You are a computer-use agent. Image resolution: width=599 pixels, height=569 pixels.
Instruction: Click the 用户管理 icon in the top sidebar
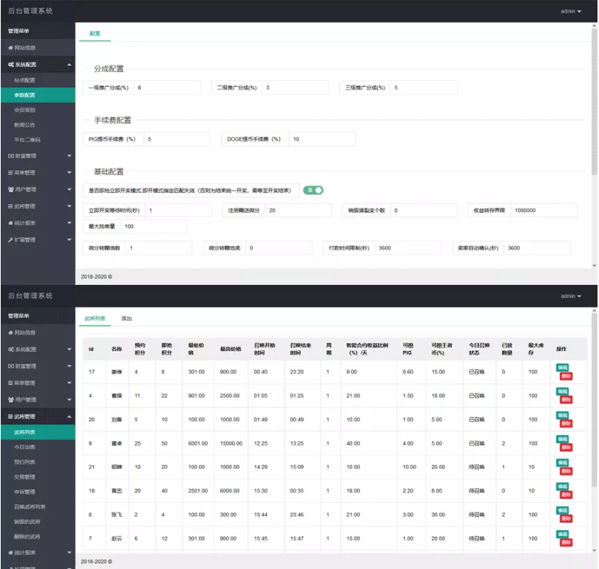(10, 189)
